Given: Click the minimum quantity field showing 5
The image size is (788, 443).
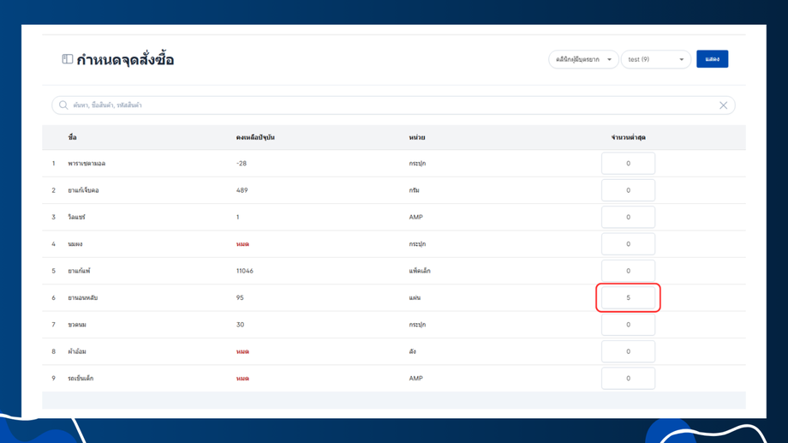Looking at the screenshot, I should point(628,297).
